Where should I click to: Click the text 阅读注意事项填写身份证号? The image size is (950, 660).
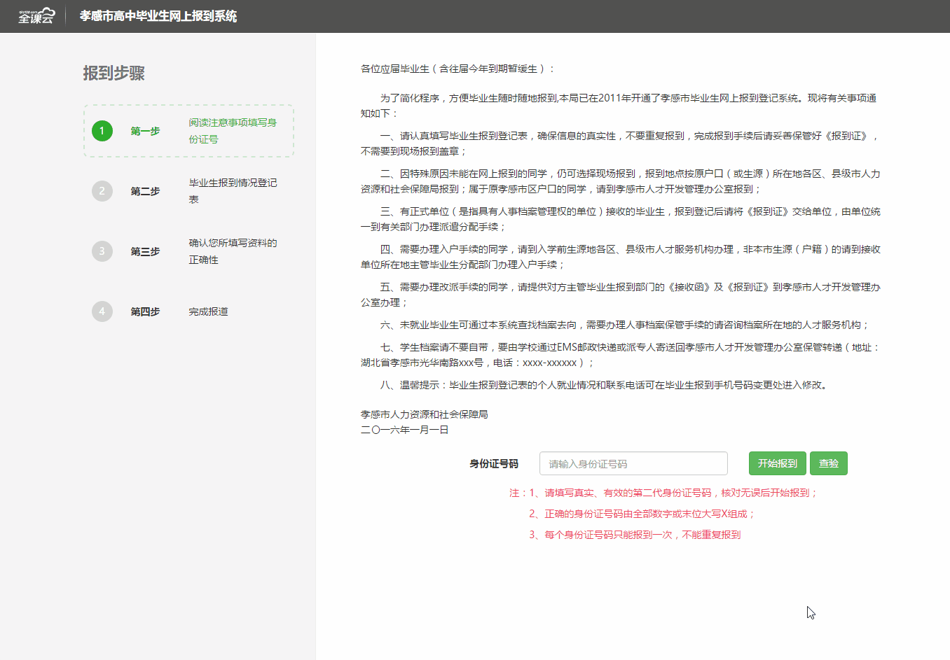coord(233,131)
